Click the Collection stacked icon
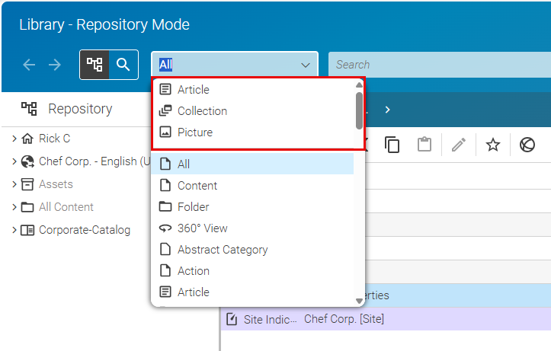This screenshot has width=551, height=351. tap(165, 110)
